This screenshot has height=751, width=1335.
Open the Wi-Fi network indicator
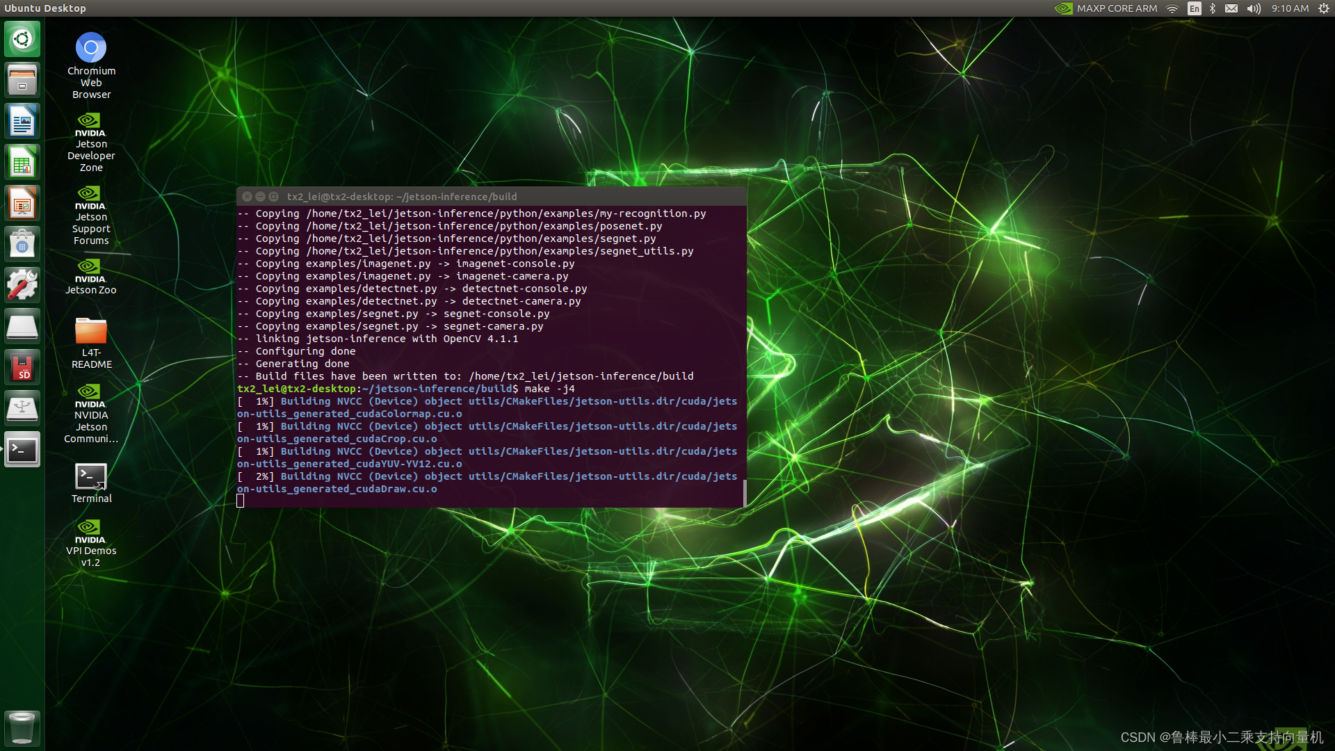click(x=1172, y=8)
